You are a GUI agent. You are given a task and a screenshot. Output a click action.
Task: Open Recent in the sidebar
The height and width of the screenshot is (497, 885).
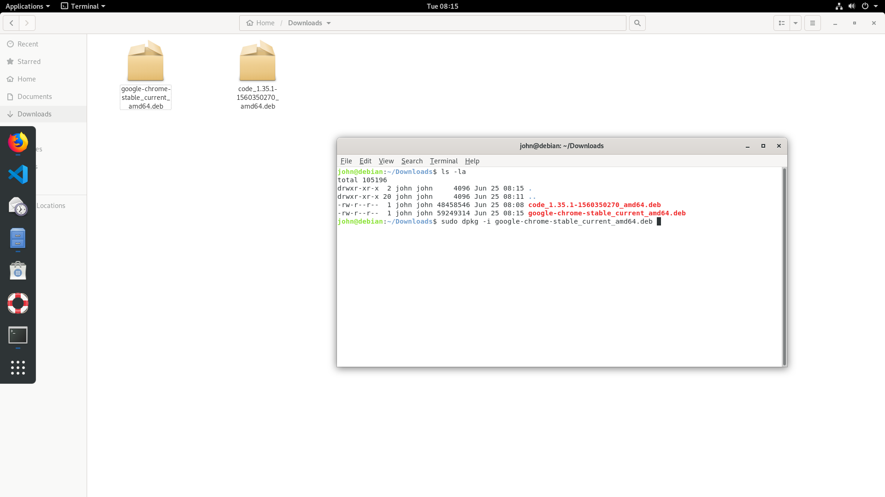coord(43,44)
